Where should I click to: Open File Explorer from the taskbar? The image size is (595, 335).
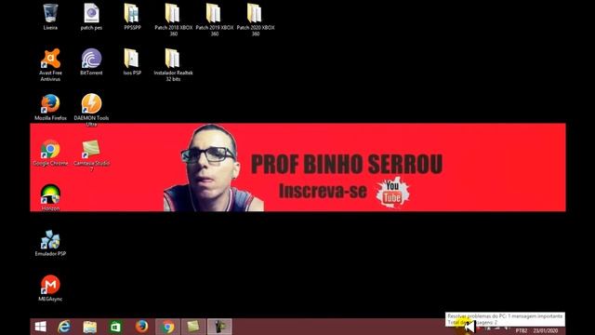pyautogui.click(x=90, y=327)
